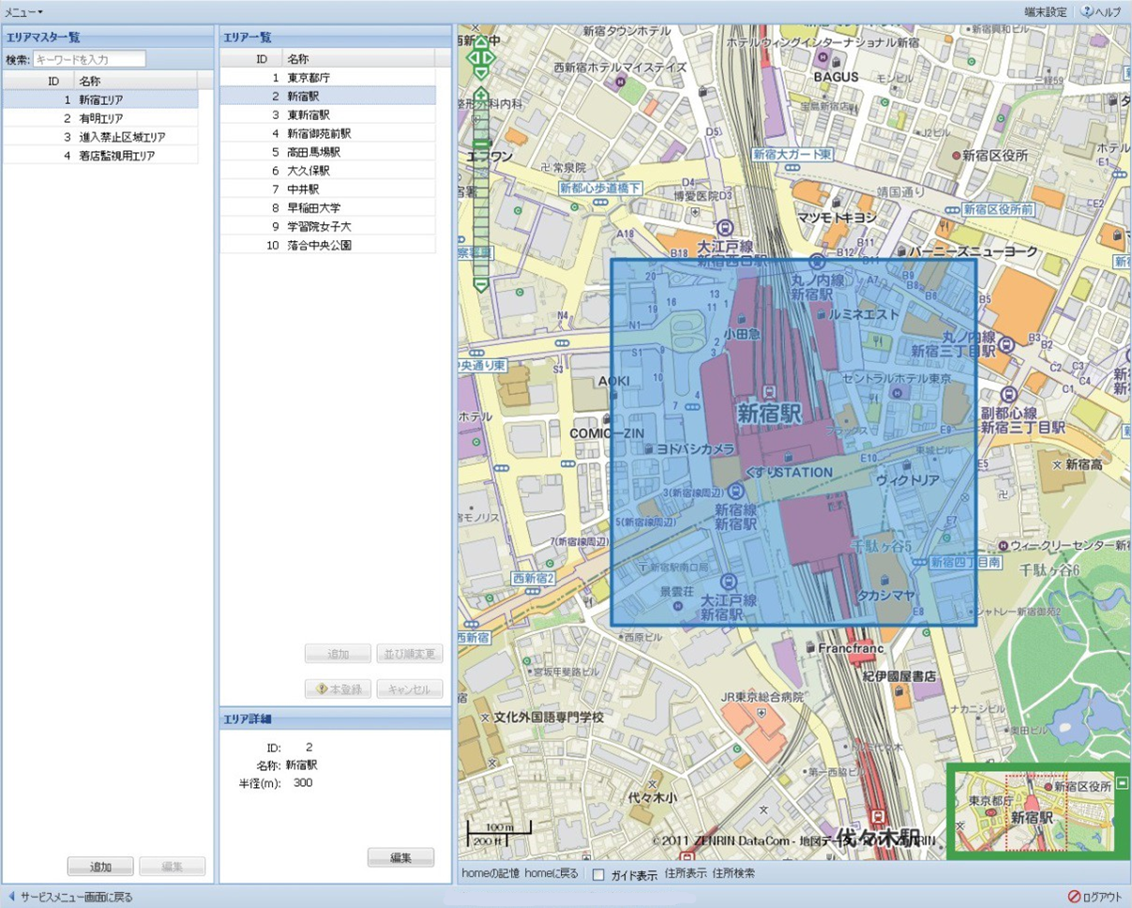1132x908 pixels.
Task: Click the ログアウト logout button
Action: pos(1094,897)
